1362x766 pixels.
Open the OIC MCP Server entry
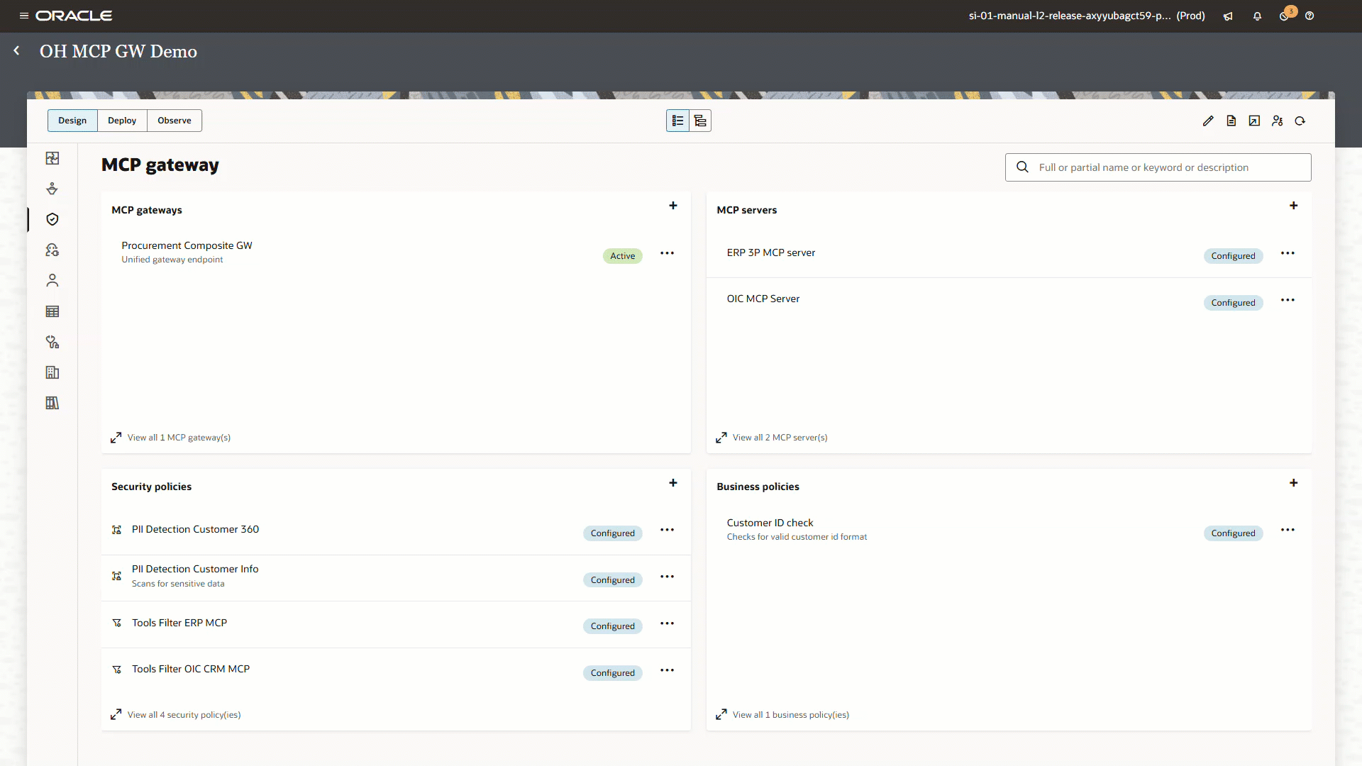pos(763,299)
